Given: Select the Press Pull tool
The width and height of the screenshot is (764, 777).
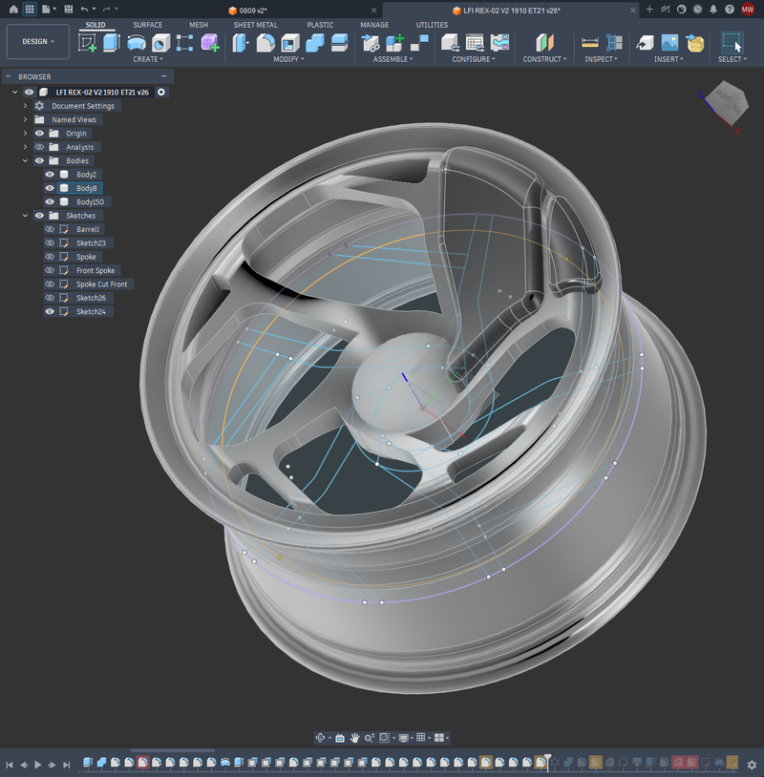Looking at the screenshot, I should (x=241, y=43).
